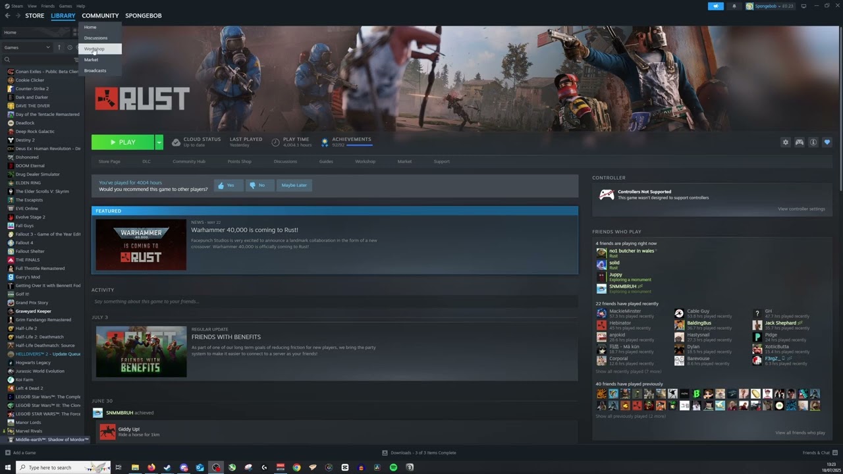Open the SPONGEBOB profile navigation tab

(x=144, y=16)
